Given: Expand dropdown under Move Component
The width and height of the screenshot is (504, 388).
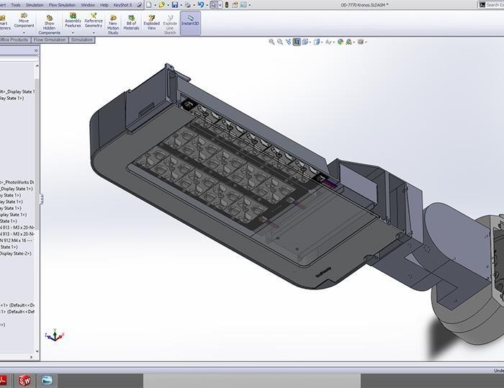Looking at the screenshot, I should pyautogui.click(x=24, y=32).
